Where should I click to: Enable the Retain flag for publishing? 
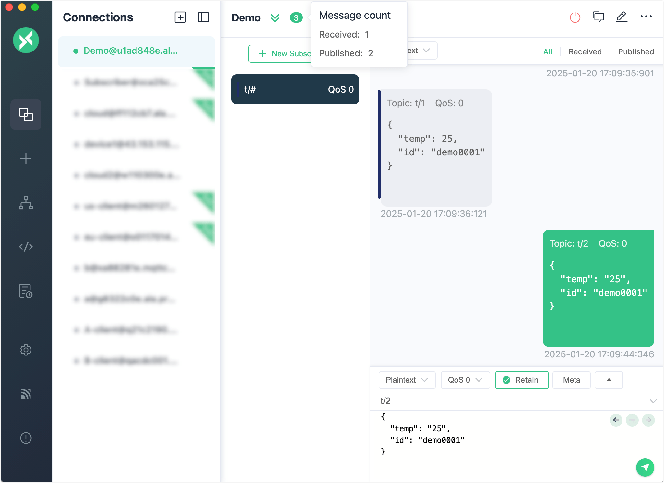(x=521, y=380)
